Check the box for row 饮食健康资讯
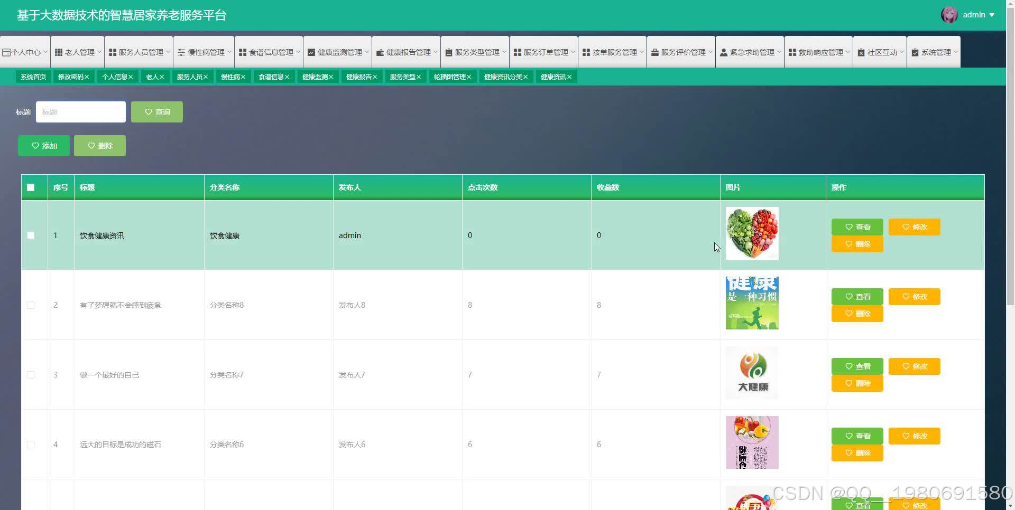1015x510 pixels. click(x=31, y=235)
